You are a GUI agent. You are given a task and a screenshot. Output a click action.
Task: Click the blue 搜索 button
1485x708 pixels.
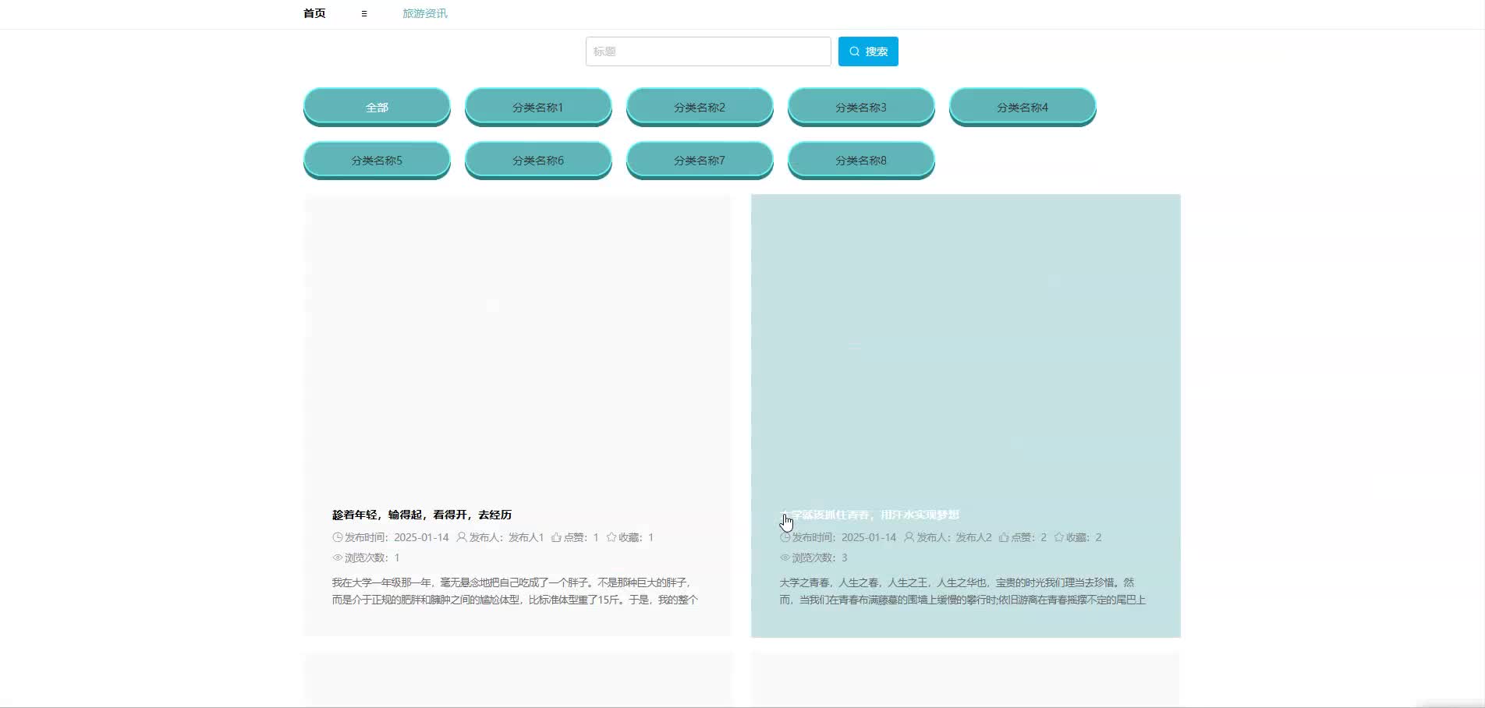(x=868, y=51)
